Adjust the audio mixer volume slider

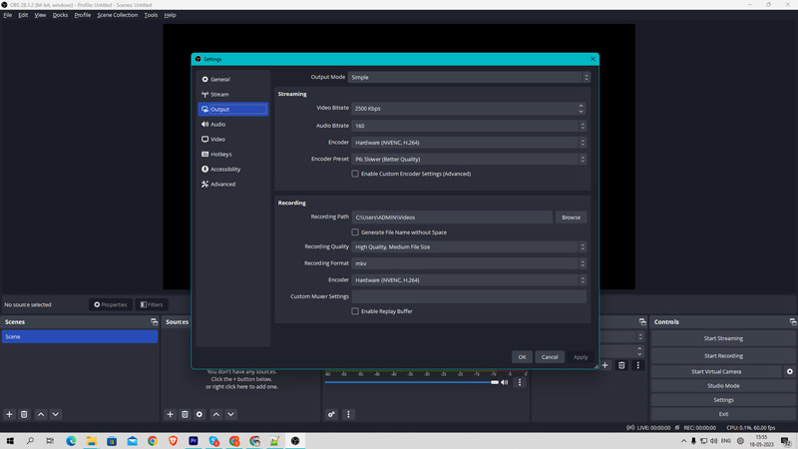411,382
